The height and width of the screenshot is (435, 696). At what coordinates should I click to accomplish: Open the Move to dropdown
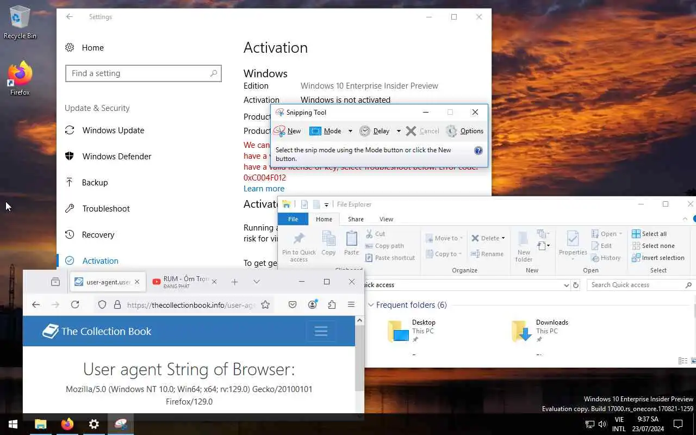[x=444, y=238]
